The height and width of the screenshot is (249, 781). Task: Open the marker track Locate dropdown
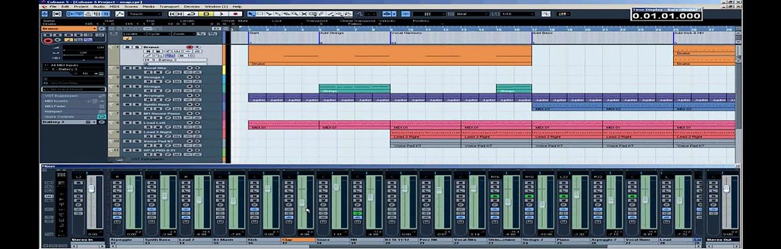(134, 34)
